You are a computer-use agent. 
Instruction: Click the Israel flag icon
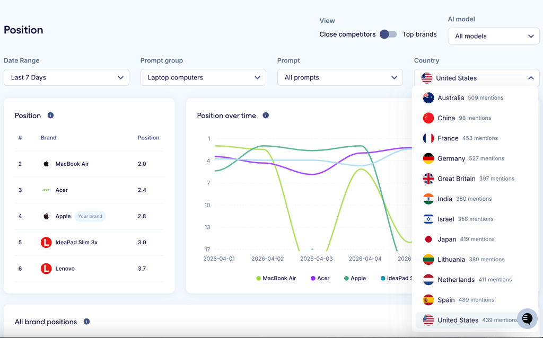tap(428, 219)
